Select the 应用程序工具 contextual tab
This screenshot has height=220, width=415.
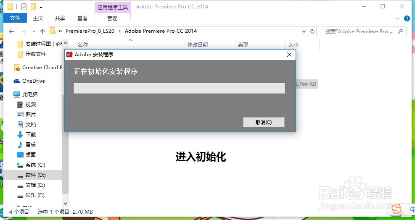click(x=113, y=7)
